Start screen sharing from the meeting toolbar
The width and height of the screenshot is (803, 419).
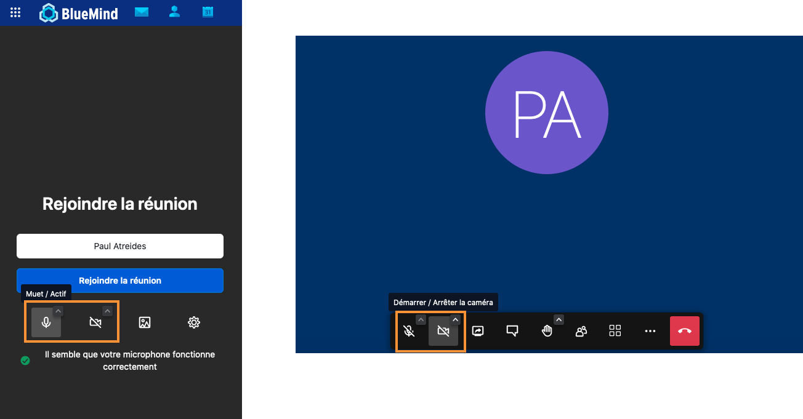[478, 331]
